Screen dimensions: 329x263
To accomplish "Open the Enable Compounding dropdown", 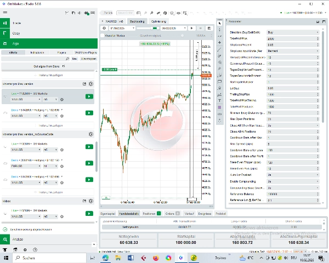I will 293,181.
